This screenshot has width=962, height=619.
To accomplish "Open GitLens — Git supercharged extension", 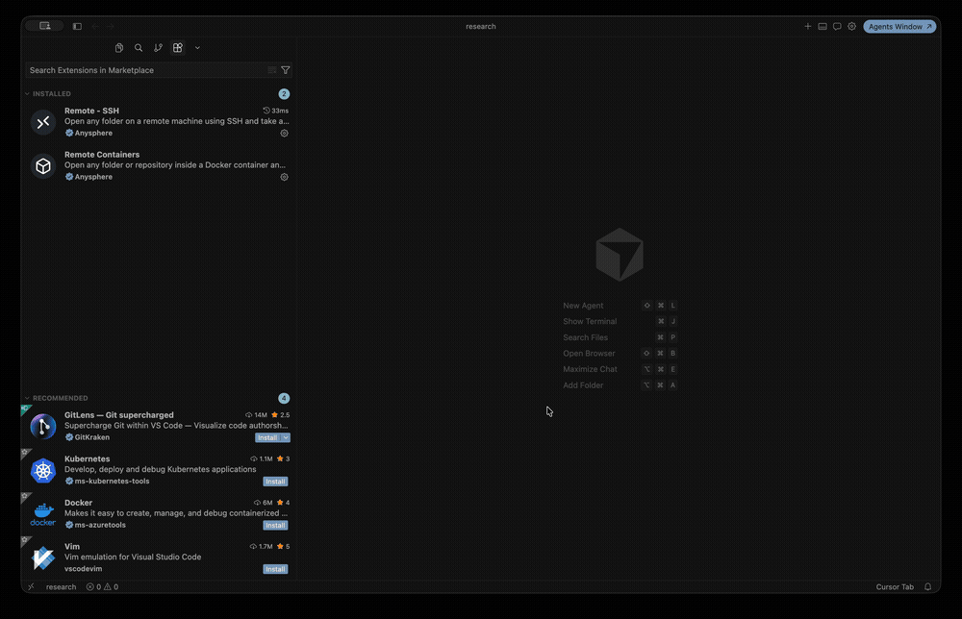I will point(159,426).
